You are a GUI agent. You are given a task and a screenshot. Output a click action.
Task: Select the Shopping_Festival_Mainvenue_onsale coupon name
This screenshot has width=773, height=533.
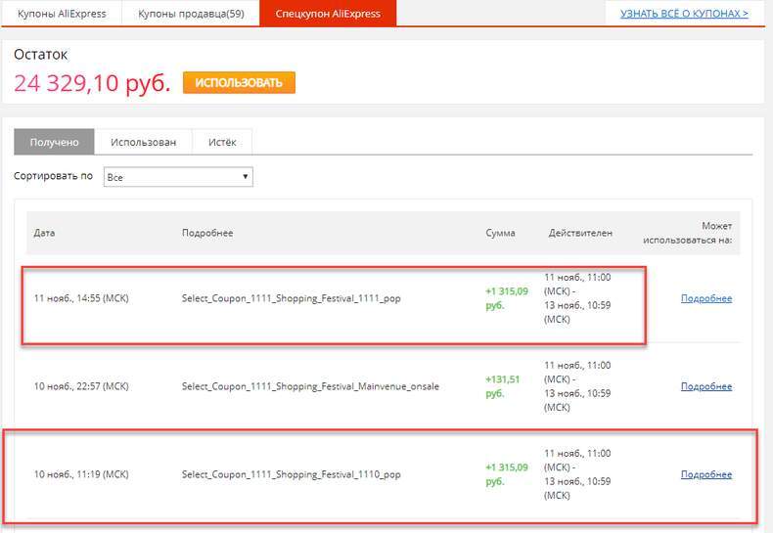click(310, 386)
